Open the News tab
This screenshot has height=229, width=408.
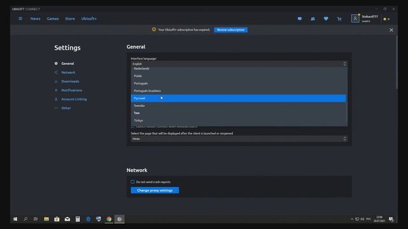point(36,18)
